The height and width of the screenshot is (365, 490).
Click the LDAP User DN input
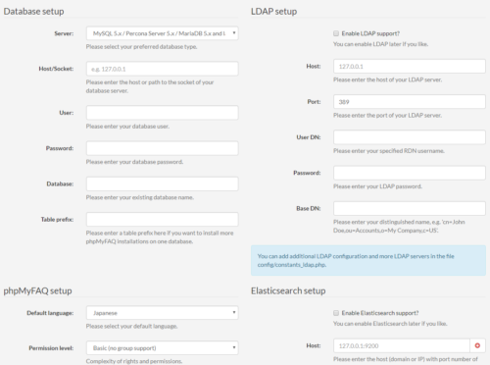(x=410, y=137)
